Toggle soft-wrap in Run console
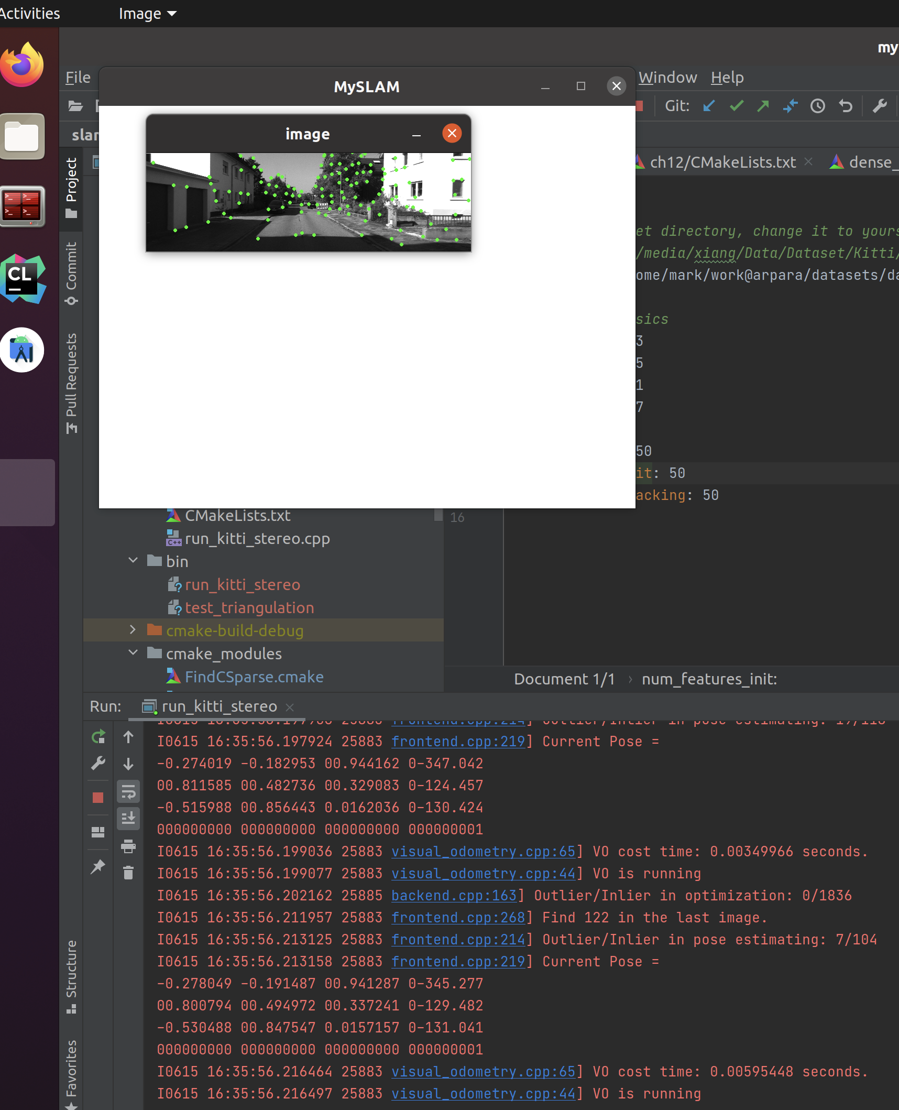This screenshot has width=899, height=1110. tap(128, 792)
